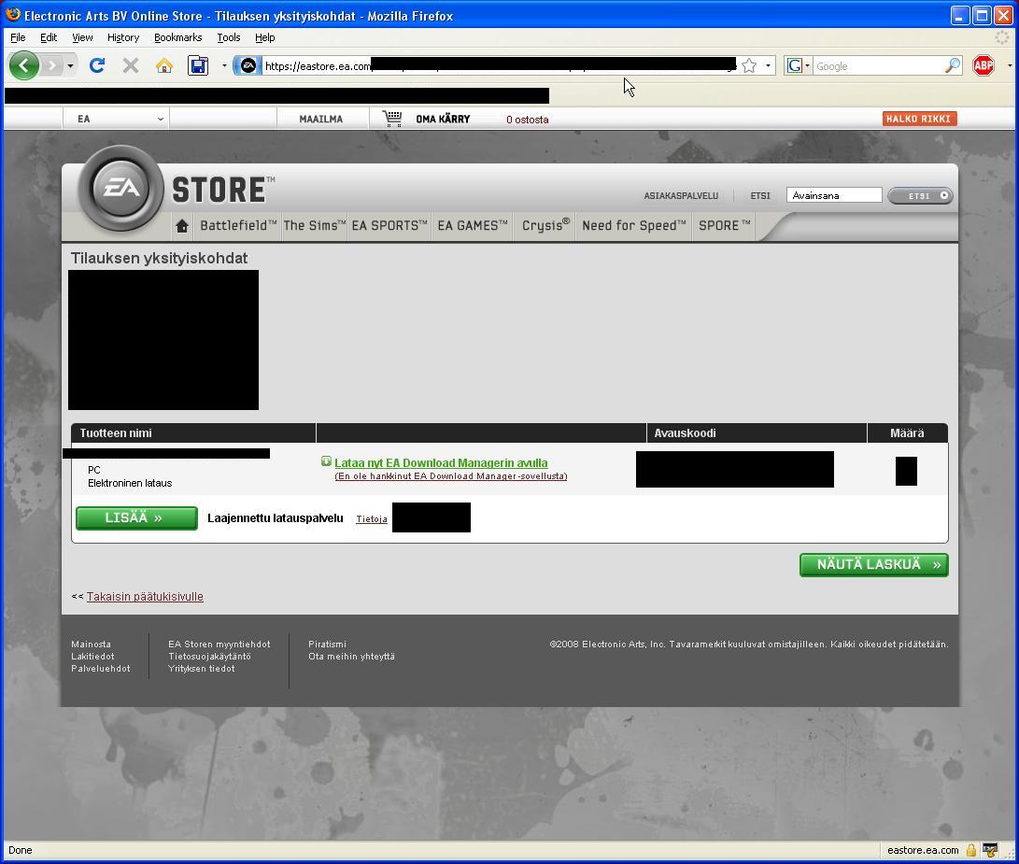Click the Adblock Plus ABP icon
Image resolution: width=1019 pixels, height=864 pixels.
coord(983,65)
